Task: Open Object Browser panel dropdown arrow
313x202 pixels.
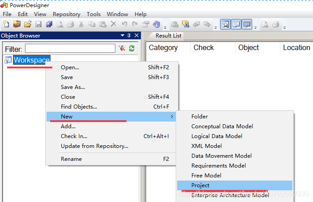Action: tap(123, 35)
